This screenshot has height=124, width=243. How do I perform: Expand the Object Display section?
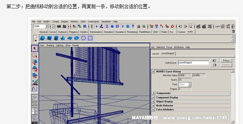[x=153, y=102]
